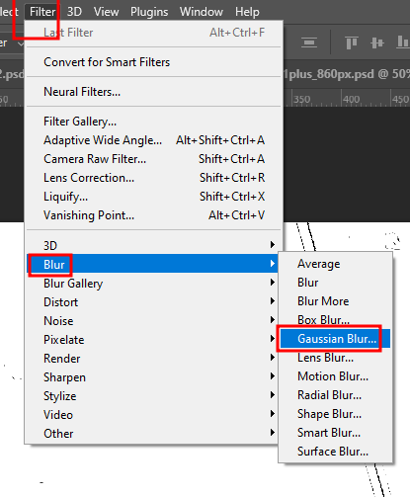410x497 pixels.
Task: Open Filter Gallery
Action: (153, 122)
